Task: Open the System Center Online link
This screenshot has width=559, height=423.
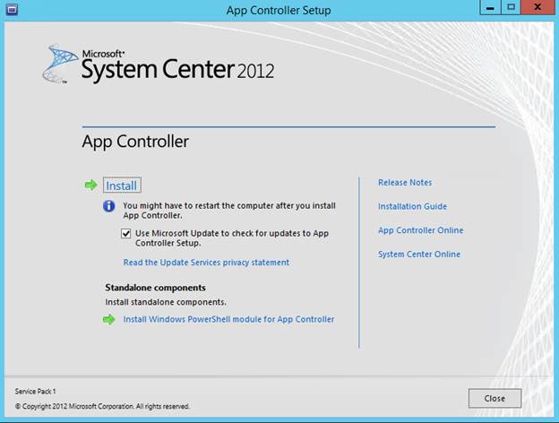Action: 419,255
